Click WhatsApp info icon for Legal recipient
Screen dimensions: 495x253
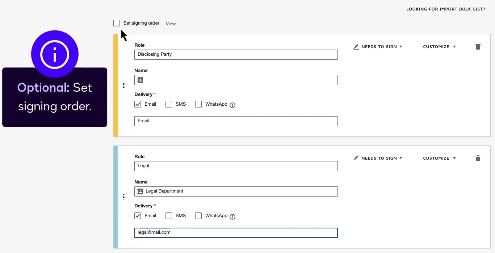click(x=232, y=217)
